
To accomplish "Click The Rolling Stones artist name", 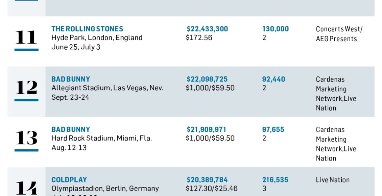I will [87, 29].
